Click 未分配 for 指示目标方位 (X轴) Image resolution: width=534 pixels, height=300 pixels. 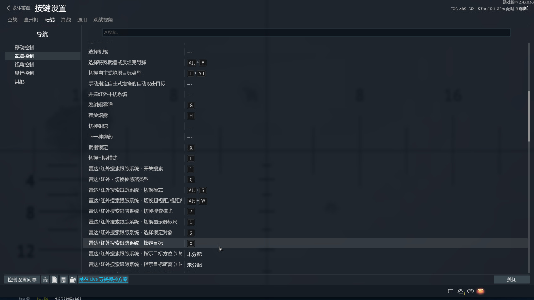click(194, 254)
